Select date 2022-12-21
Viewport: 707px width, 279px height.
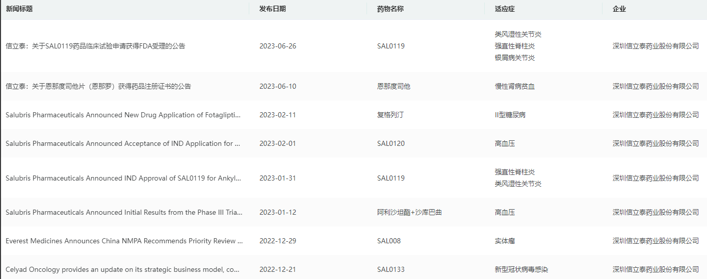click(x=278, y=269)
